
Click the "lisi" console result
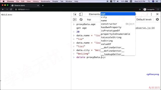click(x=81, y=46)
